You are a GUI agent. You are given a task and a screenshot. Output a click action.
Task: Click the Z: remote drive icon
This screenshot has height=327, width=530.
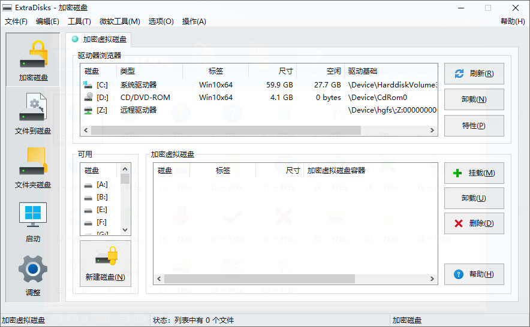coord(88,110)
